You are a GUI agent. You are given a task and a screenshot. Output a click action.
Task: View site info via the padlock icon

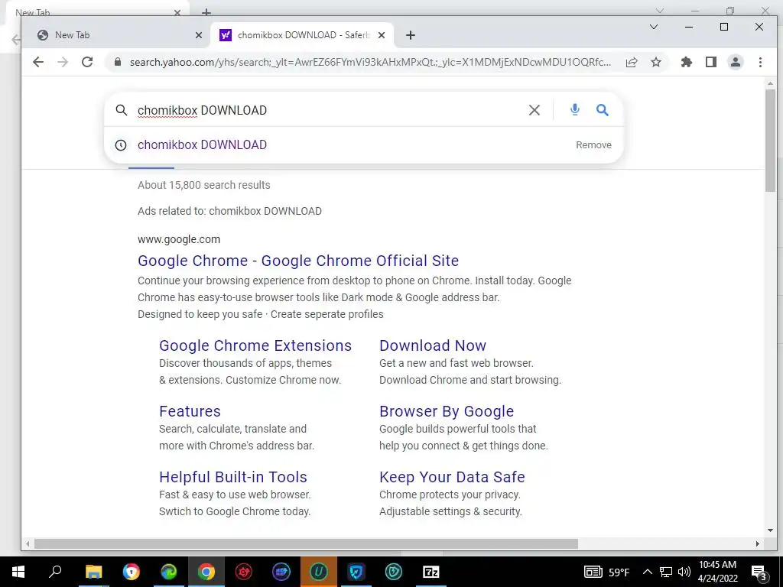coord(118,62)
